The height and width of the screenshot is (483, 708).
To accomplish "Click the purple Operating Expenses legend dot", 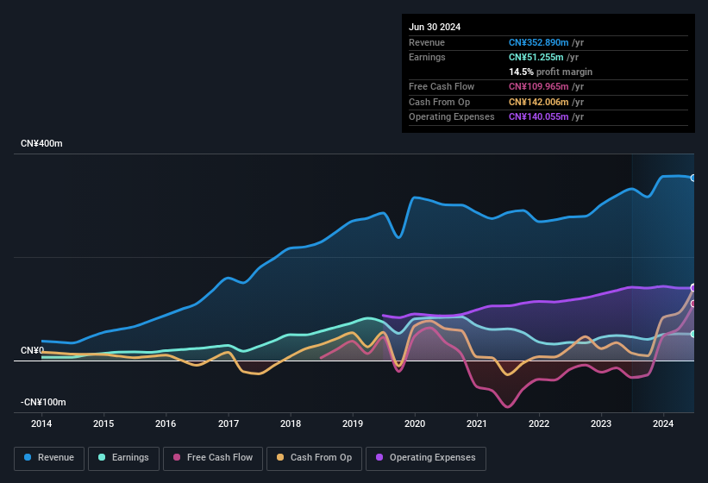I will tap(380, 458).
